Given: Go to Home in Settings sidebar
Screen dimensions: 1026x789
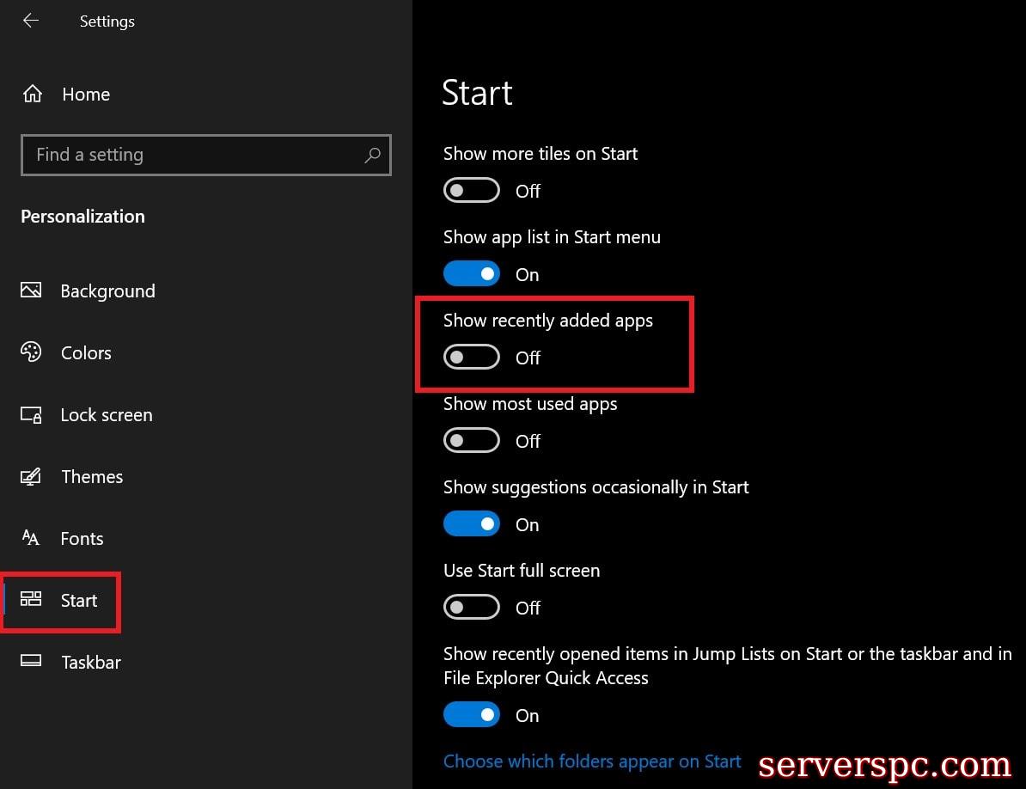Looking at the screenshot, I should (x=85, y=95).
